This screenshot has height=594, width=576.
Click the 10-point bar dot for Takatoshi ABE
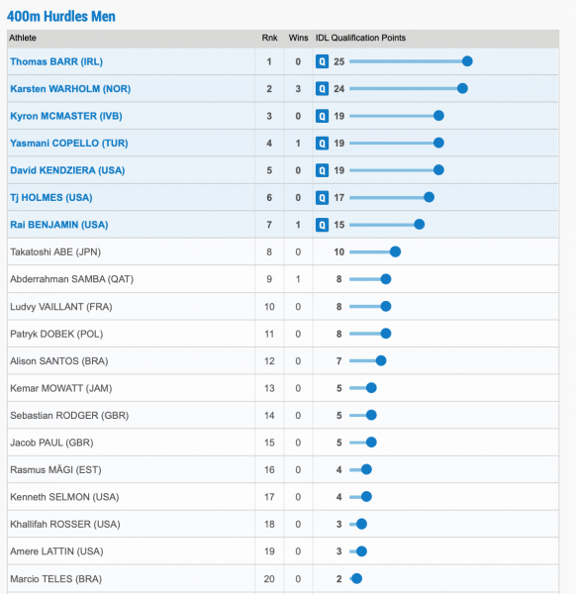coord(395,251)
